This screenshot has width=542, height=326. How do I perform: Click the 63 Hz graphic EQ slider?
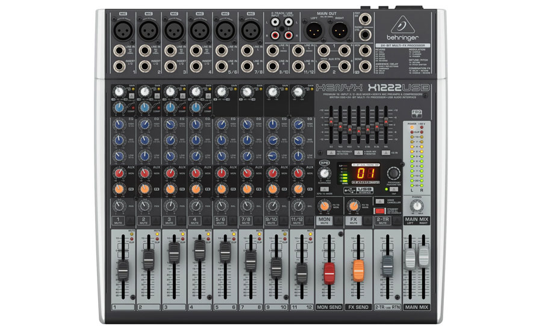click(x=331, y=121)
